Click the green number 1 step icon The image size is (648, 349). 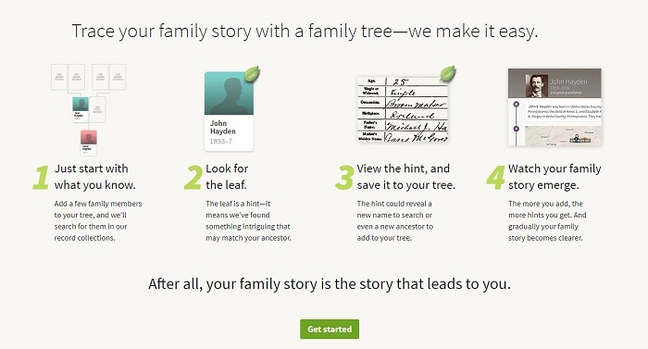tap(41, 178)
